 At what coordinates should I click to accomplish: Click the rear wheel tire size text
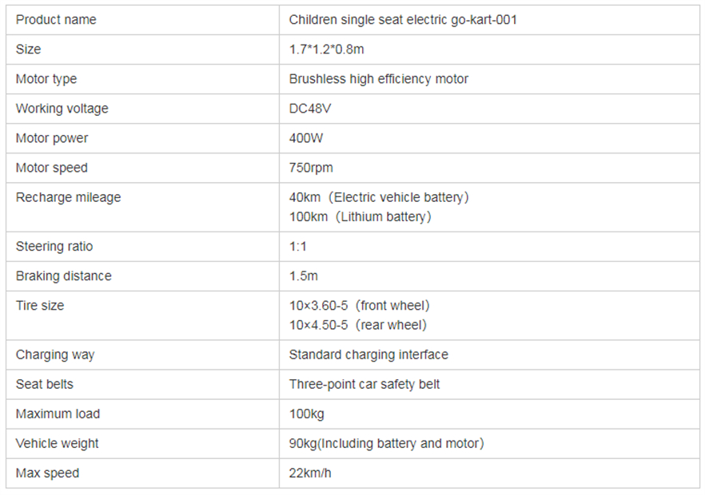tap(357, 325)
